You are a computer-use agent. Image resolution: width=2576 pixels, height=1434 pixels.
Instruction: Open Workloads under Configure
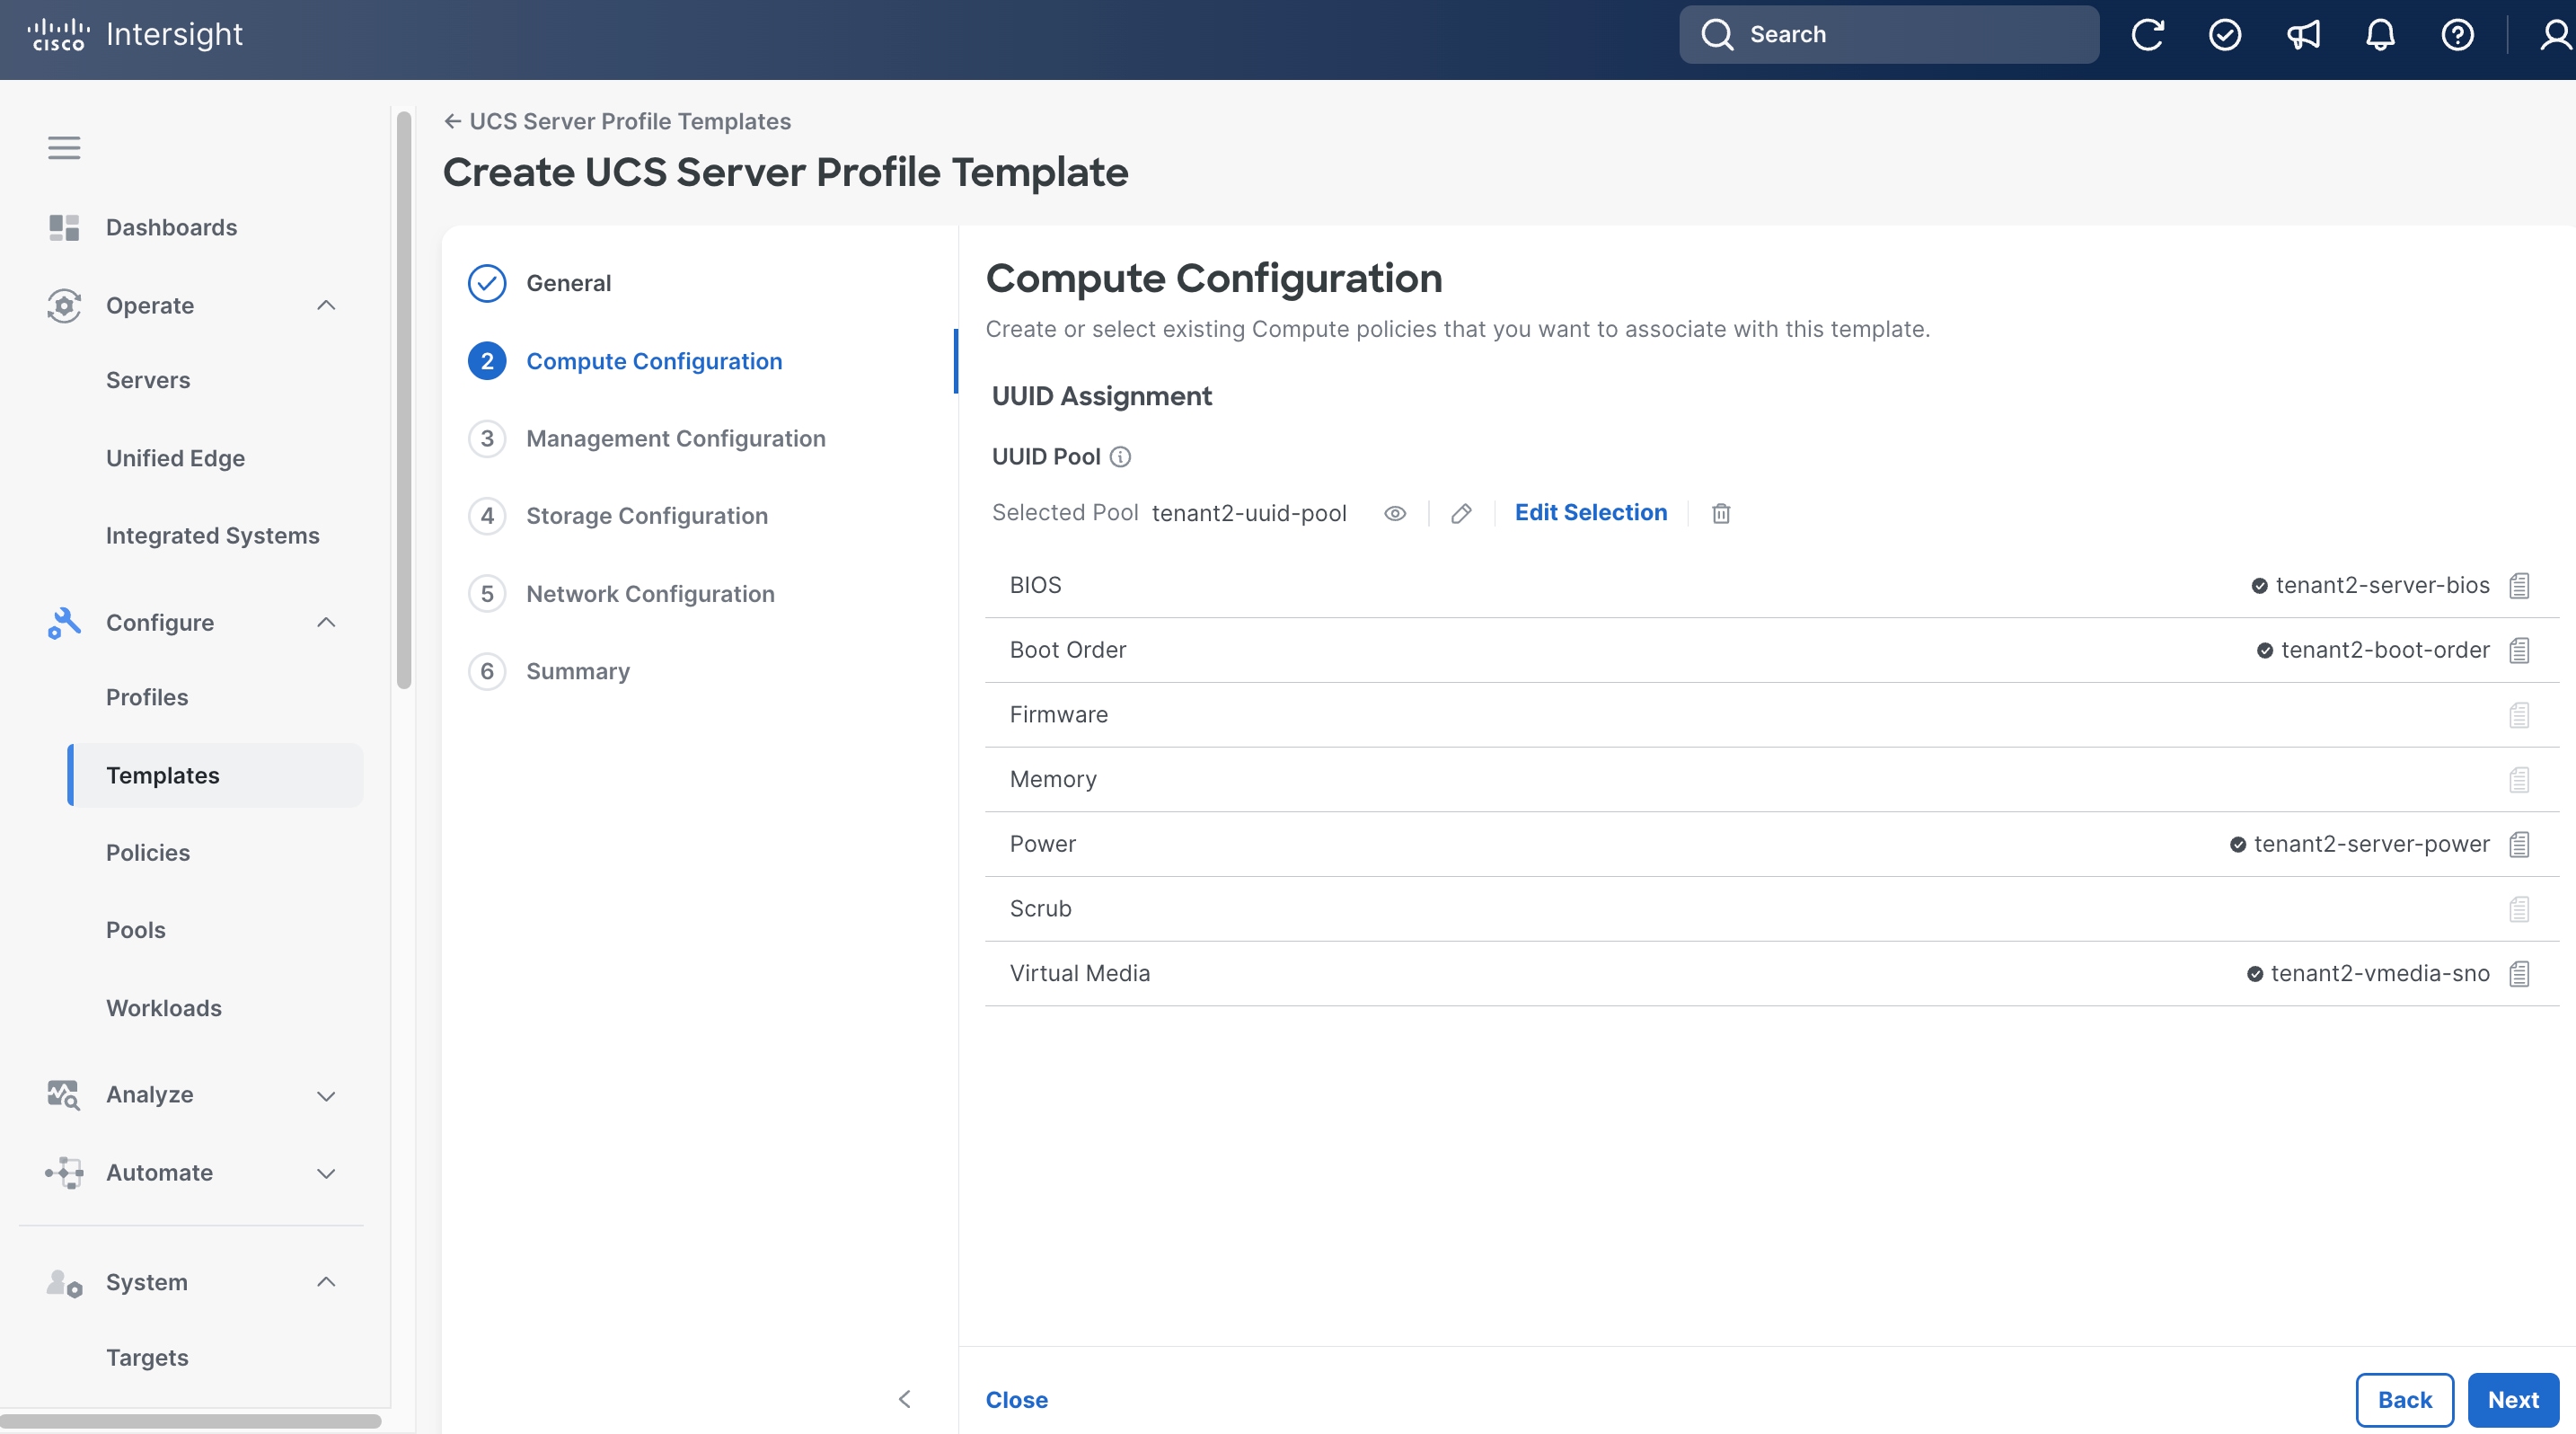pyautogui.click(x=164, y=1008)
